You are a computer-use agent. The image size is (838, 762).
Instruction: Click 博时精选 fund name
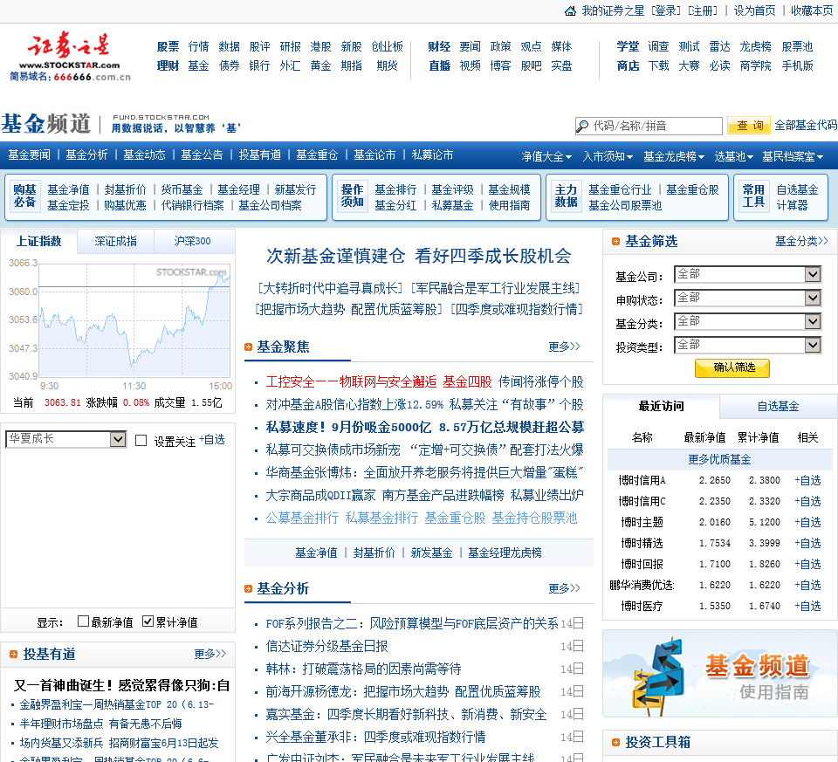click(642, 544)
